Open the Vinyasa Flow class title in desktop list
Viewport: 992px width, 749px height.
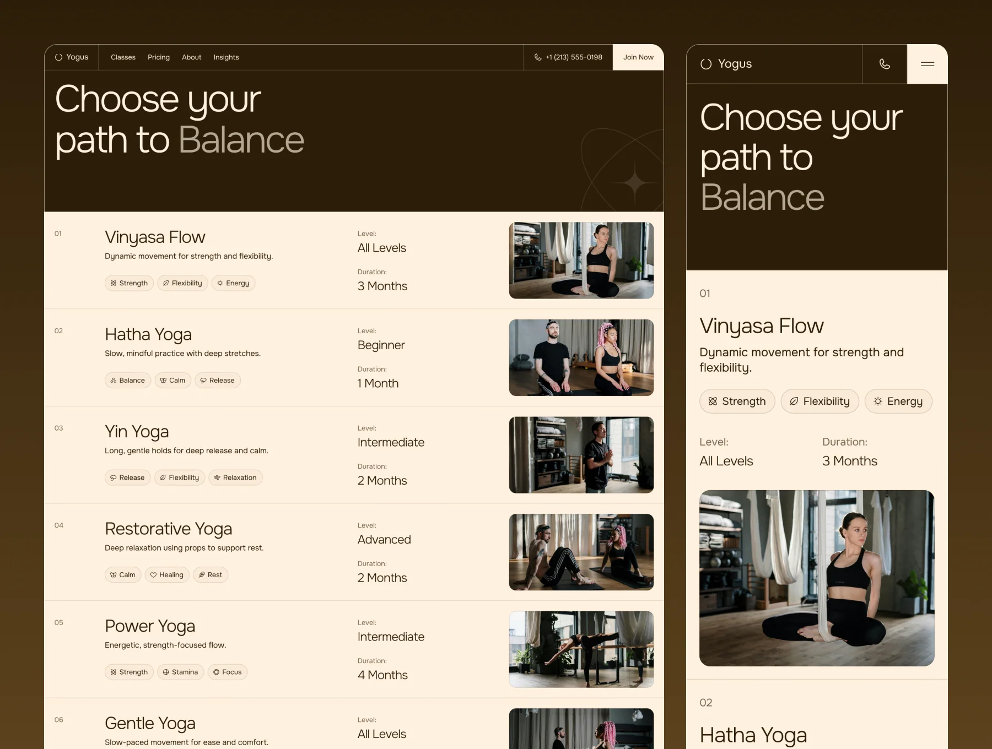(x=155, y=237)
